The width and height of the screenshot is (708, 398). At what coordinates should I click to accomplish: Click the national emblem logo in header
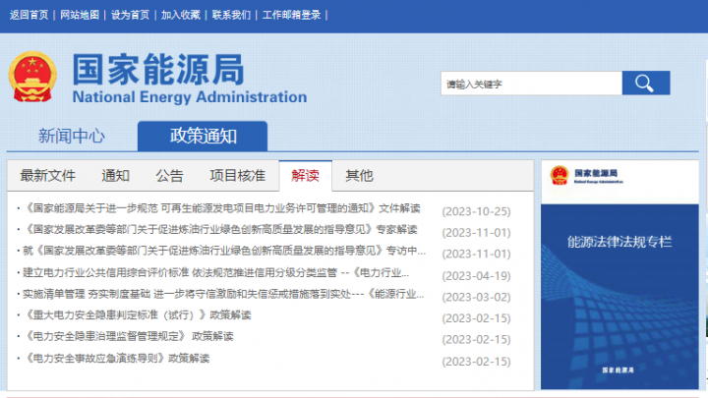(x=33, y=79)
